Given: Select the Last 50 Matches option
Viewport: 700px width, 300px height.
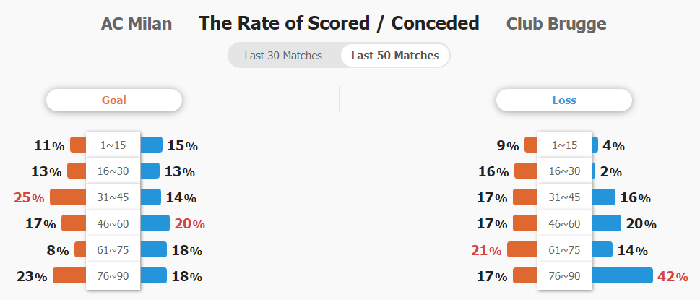Looking at the screenshot, I should [x=395, y=56].
